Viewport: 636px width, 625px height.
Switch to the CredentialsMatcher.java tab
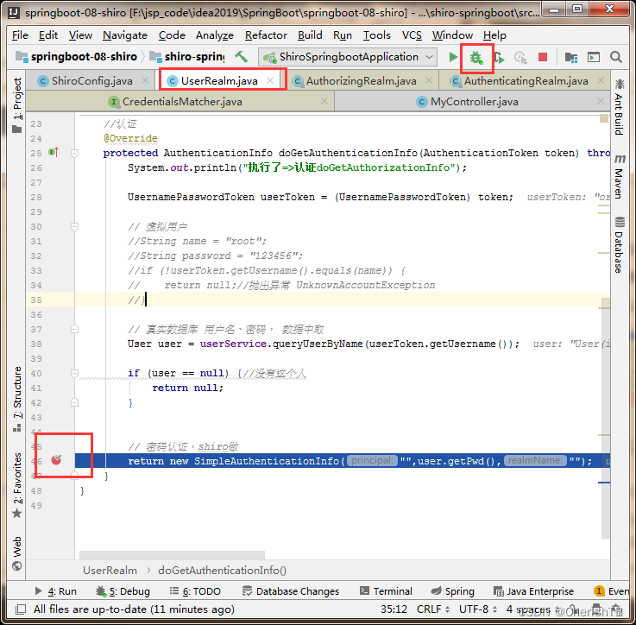(182, 102)
